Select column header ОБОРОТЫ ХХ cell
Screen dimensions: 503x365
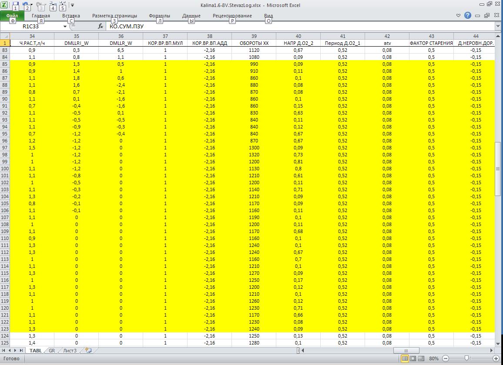[254, 43]
